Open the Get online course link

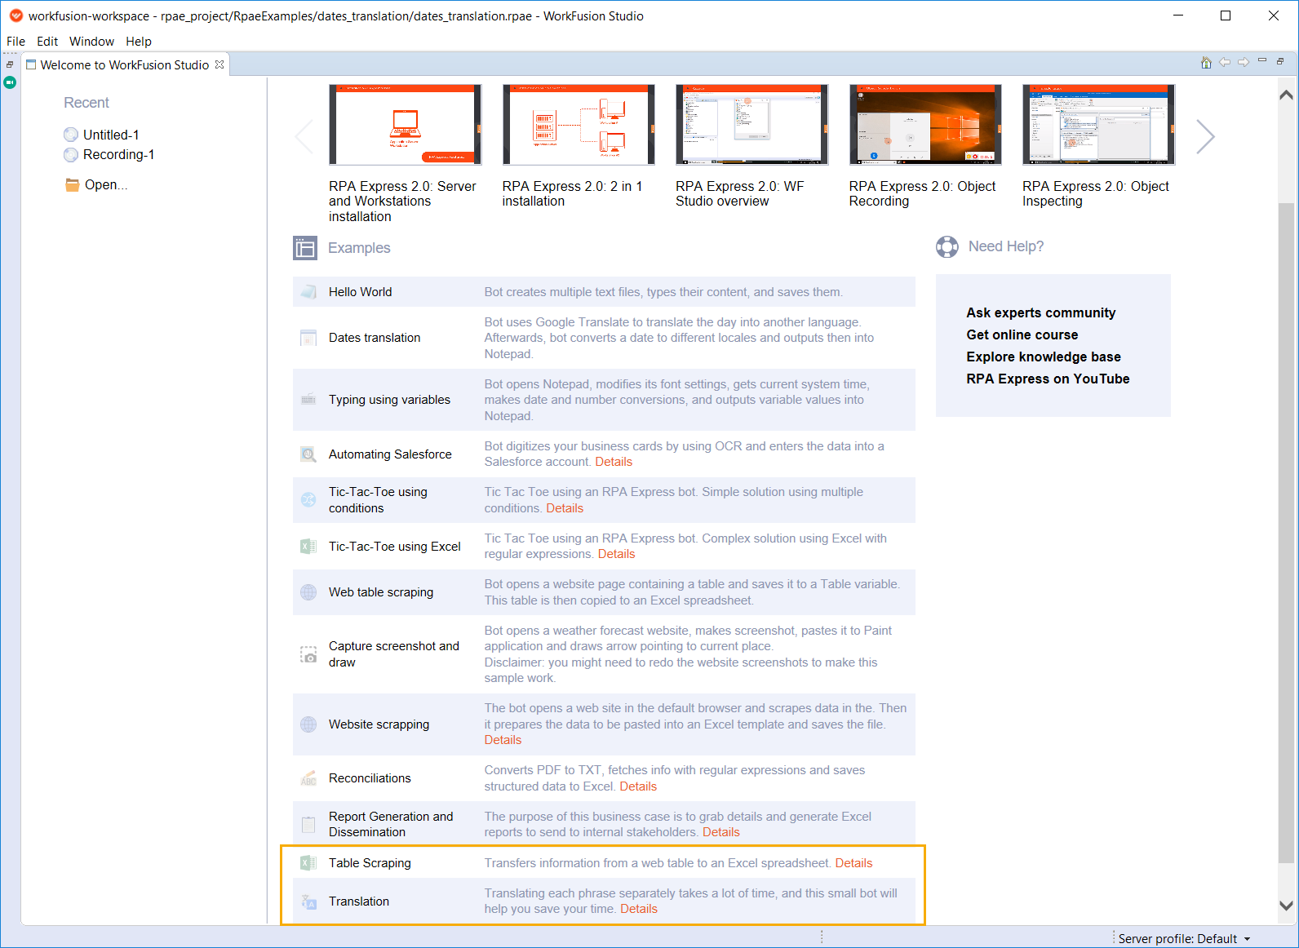click(x=1022, y=334)
